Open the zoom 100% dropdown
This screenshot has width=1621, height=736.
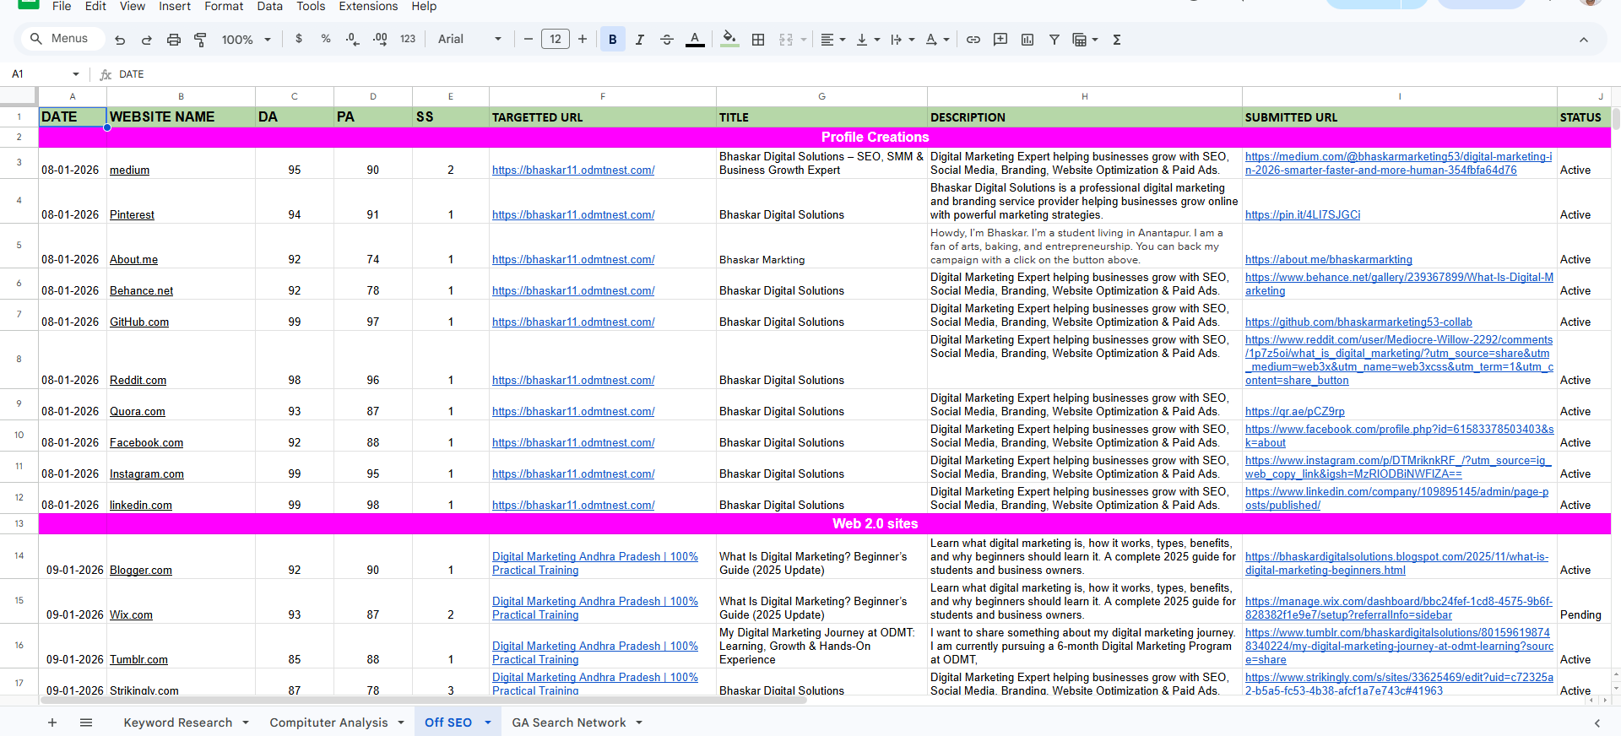pyautogui.click(x=246, y=40)
